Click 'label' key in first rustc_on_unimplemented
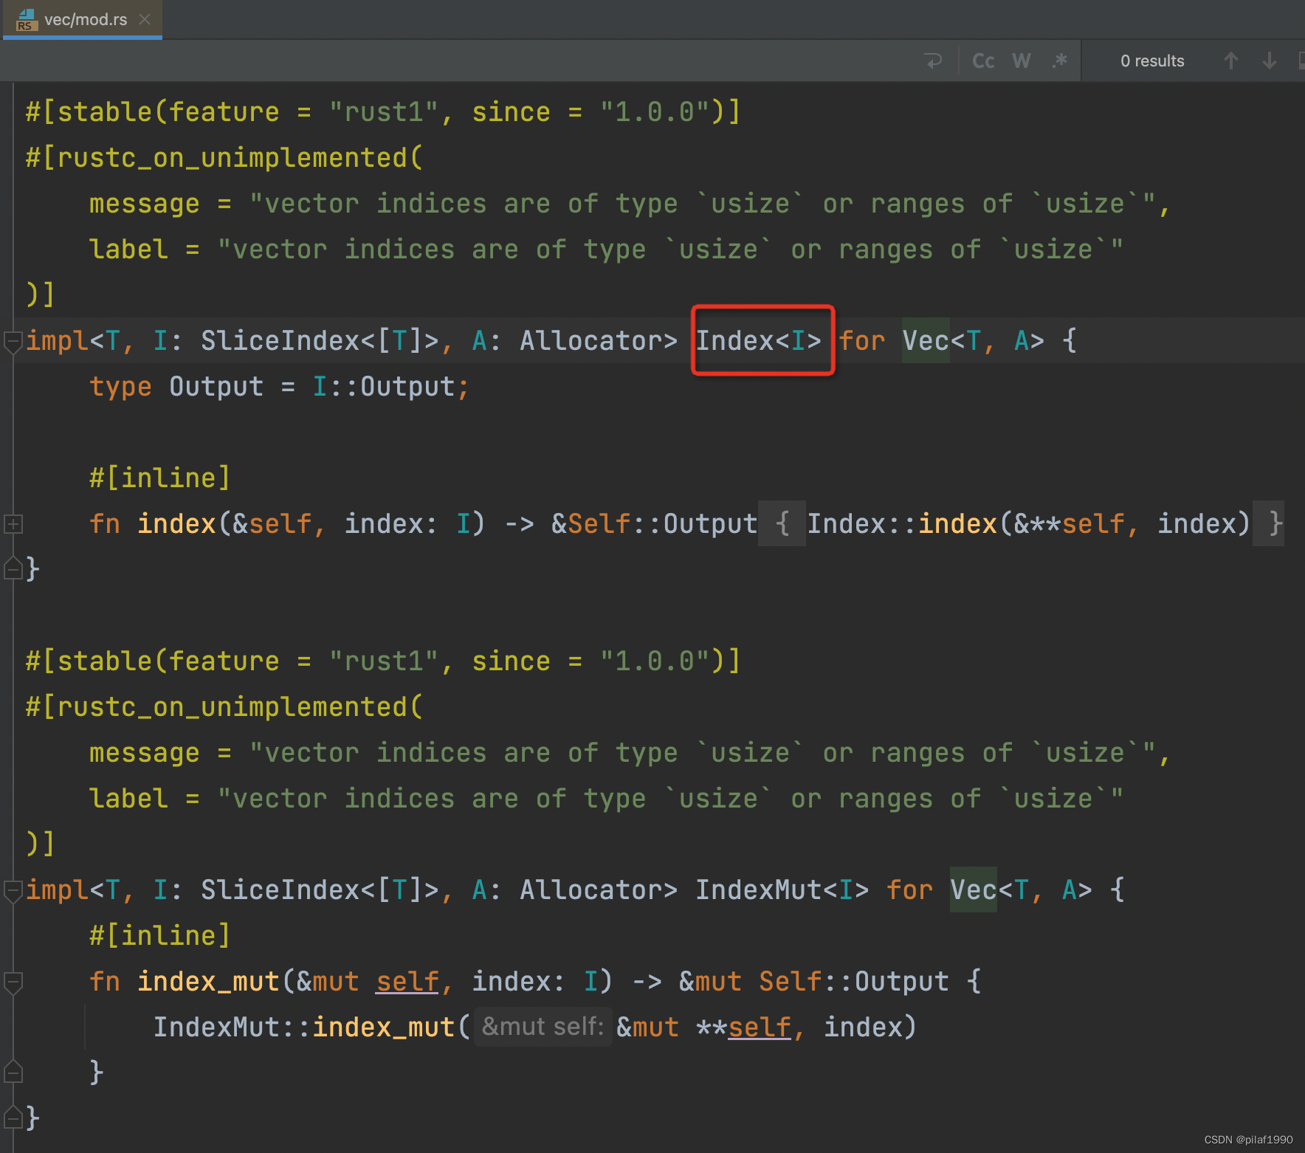This screenshot has height=1153, width=1305. 128,249
